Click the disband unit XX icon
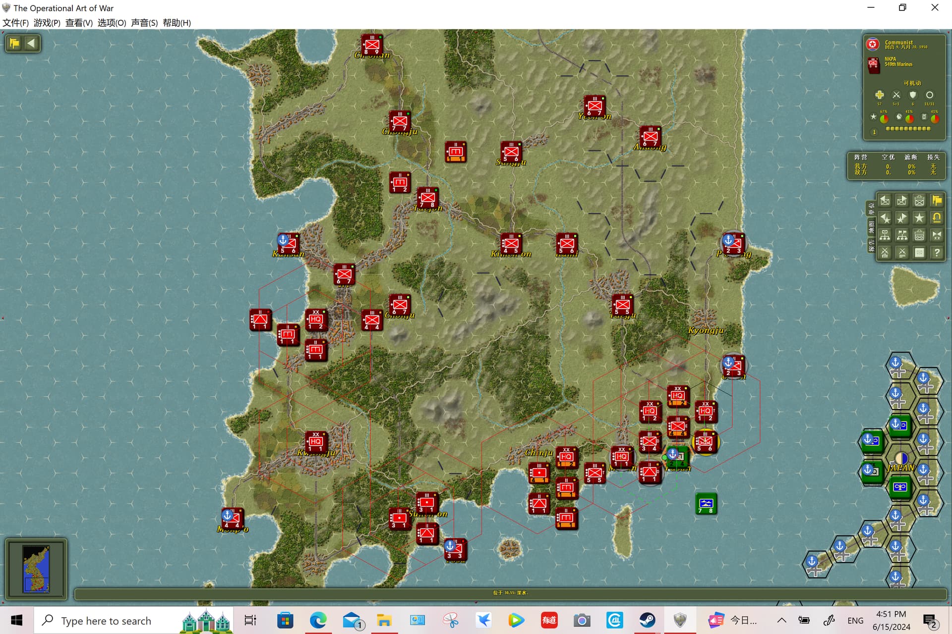Screen dimensions: 952x634 [936, 235]
